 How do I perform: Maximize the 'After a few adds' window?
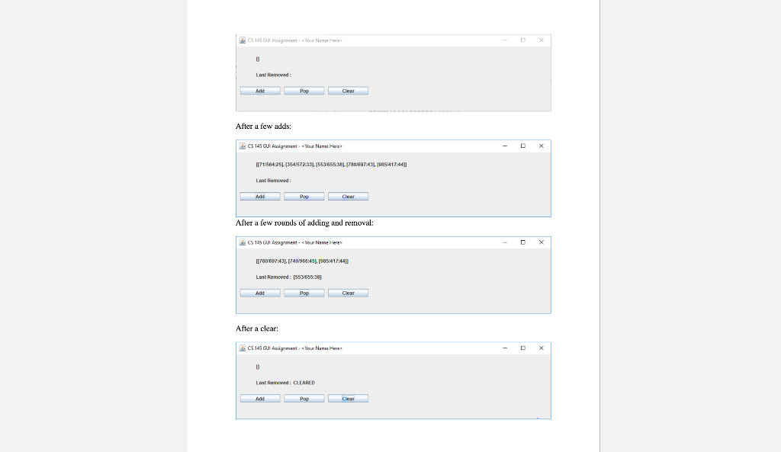point(523,146)
